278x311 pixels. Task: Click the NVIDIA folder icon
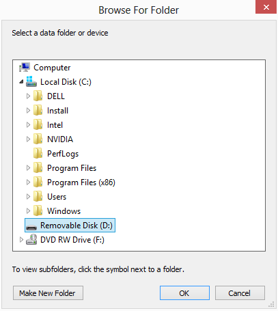pyautogui.click(x=38, y=139)
